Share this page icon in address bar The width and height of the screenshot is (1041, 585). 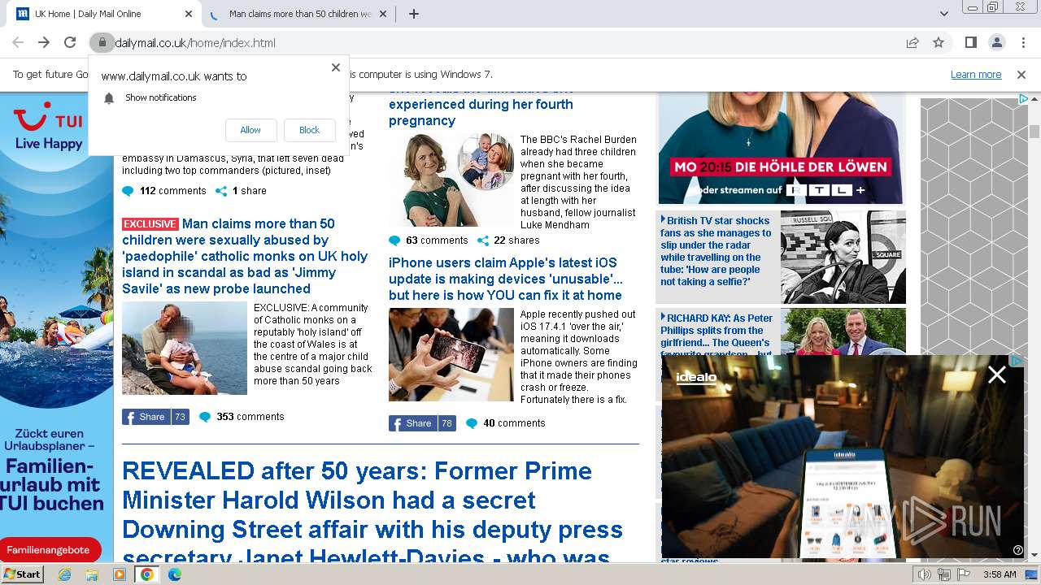pos(913,42)
